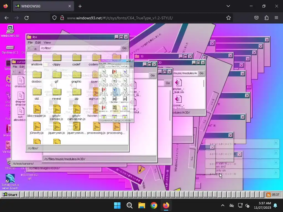Click the home icon in libs window toolbar
The width and height of the screenshot is (283, 212).
tap(35, 48)
